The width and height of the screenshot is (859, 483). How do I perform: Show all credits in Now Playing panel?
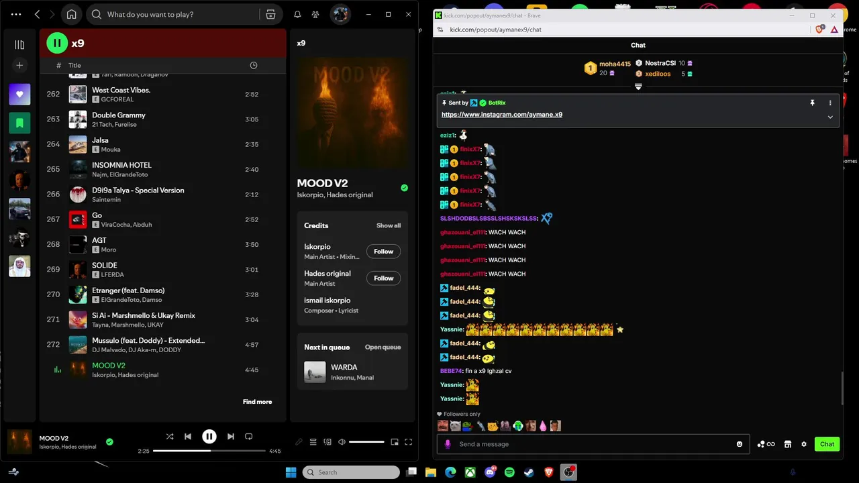tap(389, 225)
